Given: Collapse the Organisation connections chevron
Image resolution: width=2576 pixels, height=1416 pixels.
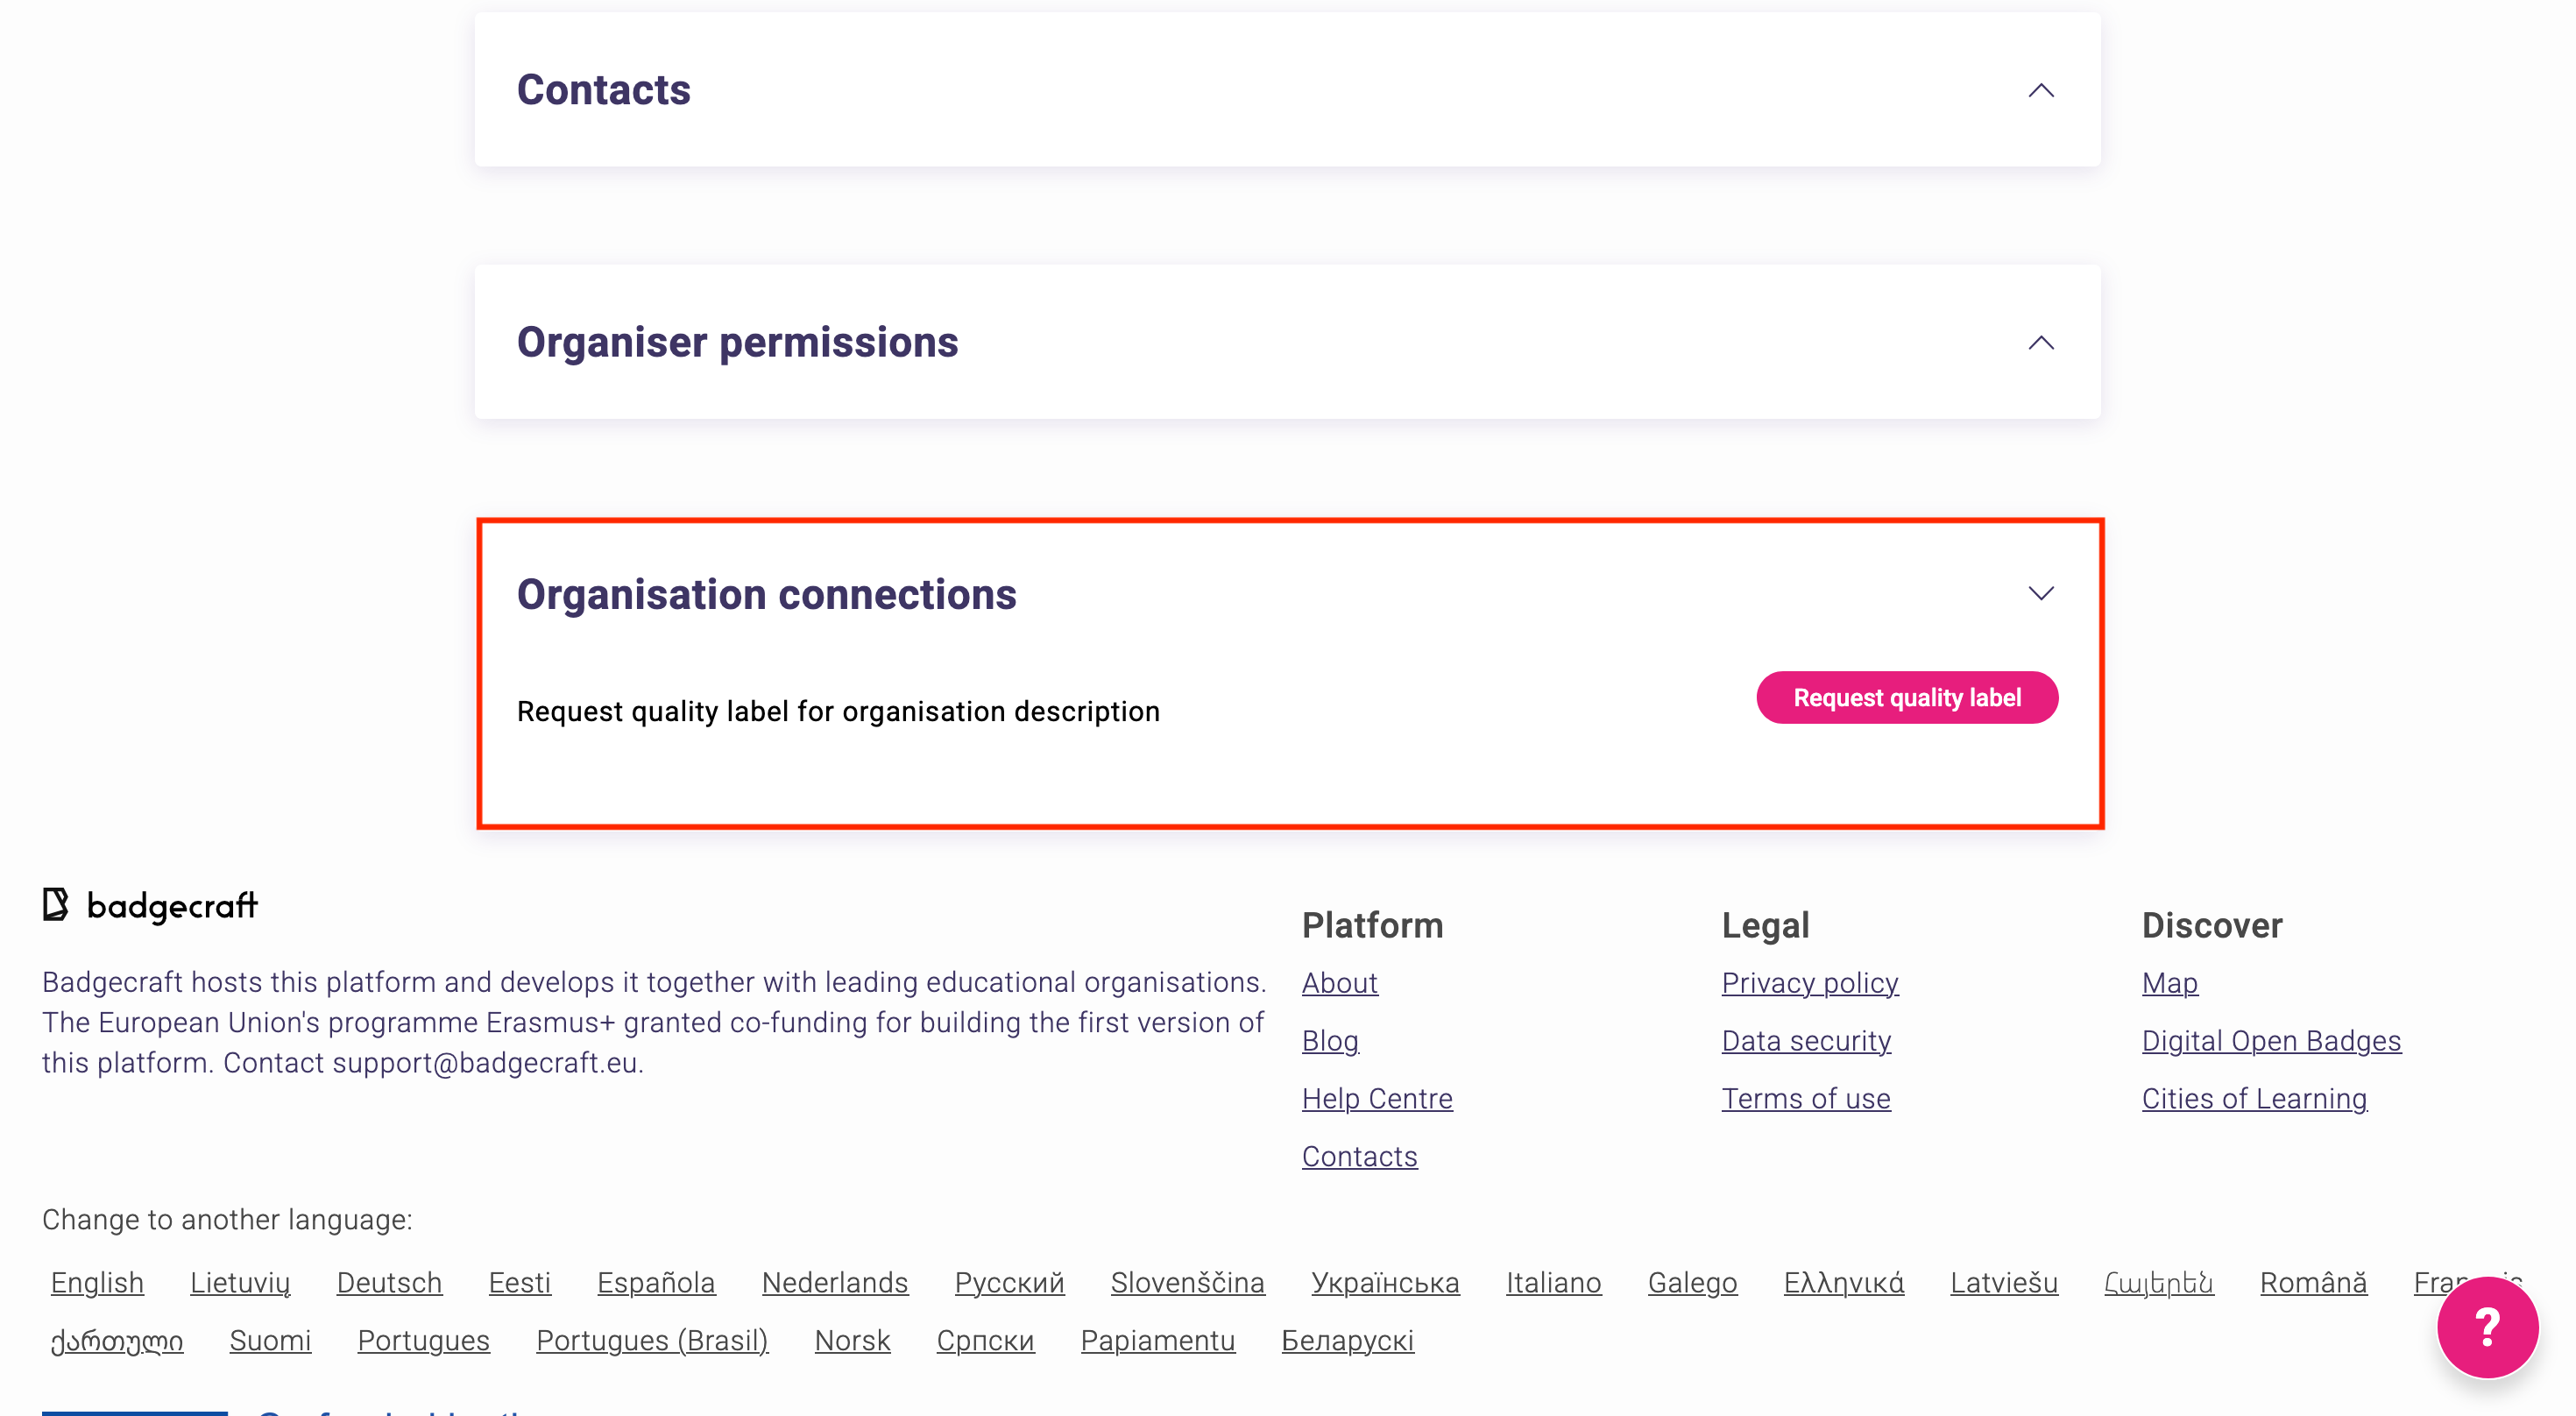Looking at the screenshot, I should coord(2040,594).
